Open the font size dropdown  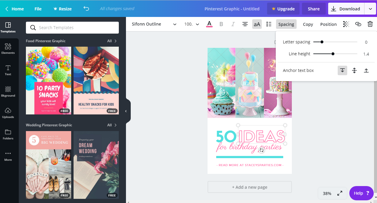pos(191,24)
